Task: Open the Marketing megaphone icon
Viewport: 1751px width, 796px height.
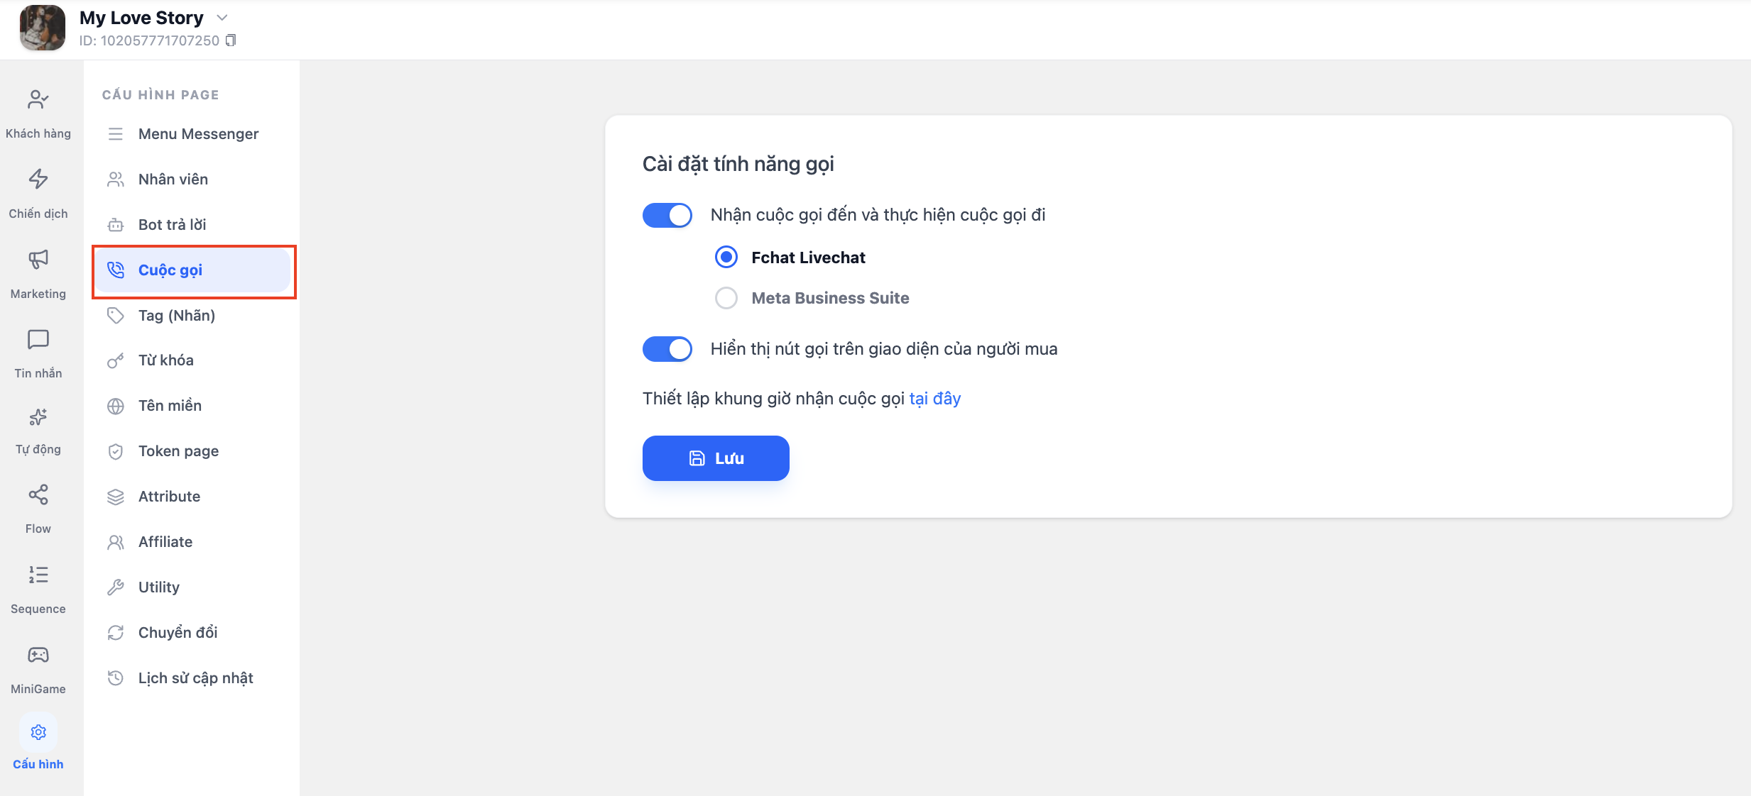Action: pos(38,259)
